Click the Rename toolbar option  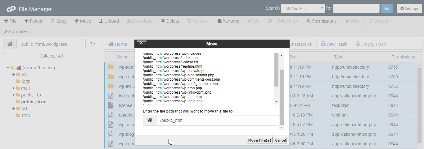tap(228, 21)
